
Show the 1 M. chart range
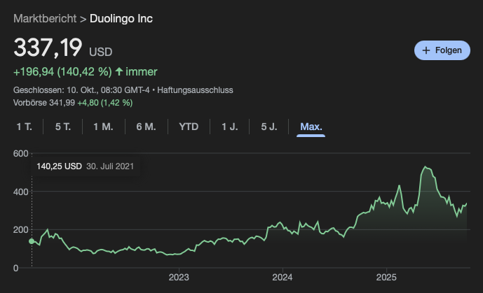click(x=102, y=127)
